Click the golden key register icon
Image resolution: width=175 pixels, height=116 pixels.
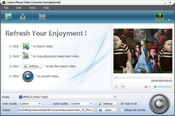pos(169,20)
